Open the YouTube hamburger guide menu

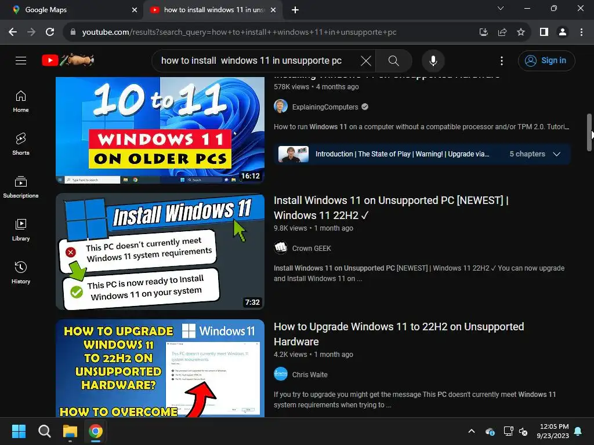pos(21,60)
